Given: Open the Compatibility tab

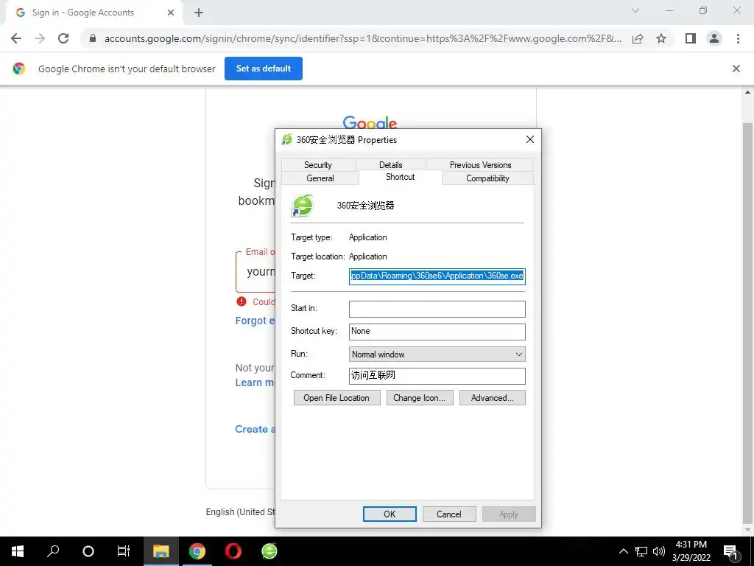Looking at the screenshot, I should pyautogui.click(x=487, y=178).
